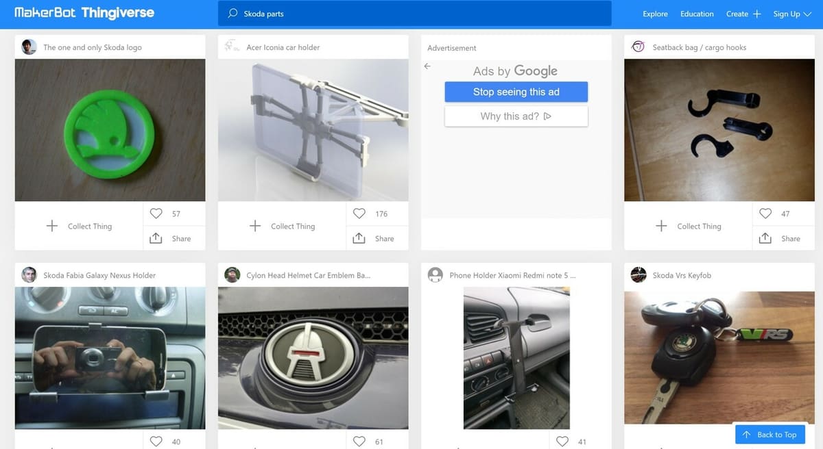This screenshot has width=823, height=449.
Task: Open the Skoda Vrs Keyfob author's avatar
Action: tap(638, 274)
